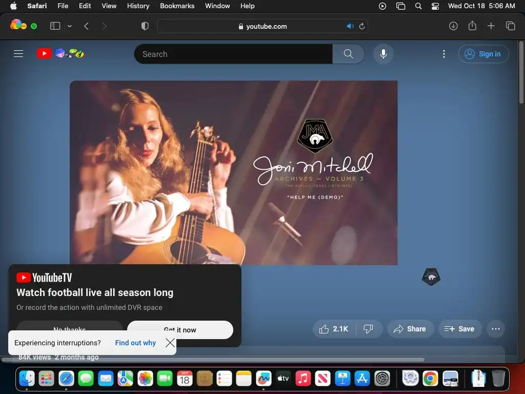Image resolution: width=525 pixels, height=394 pixels.
Task: Show Safari sidebar
Action: tap(55, 26)
